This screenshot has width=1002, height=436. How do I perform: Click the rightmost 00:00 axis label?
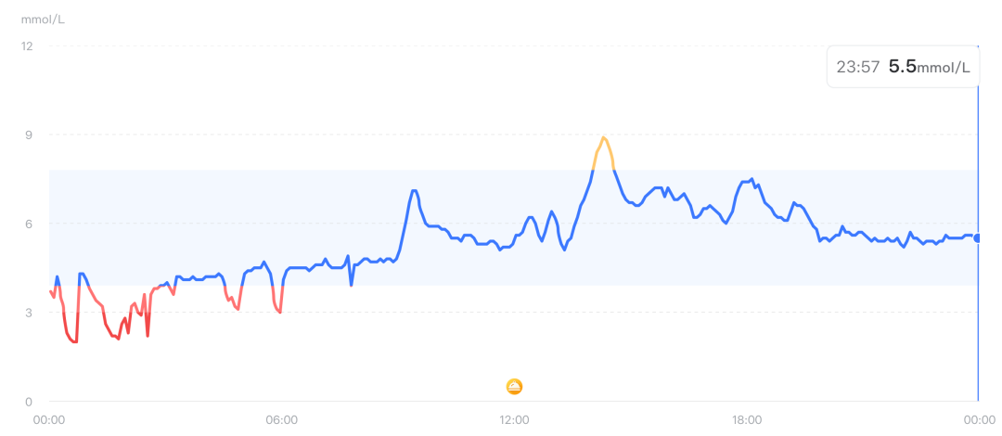pyautogui.click(x=979, y=420)
